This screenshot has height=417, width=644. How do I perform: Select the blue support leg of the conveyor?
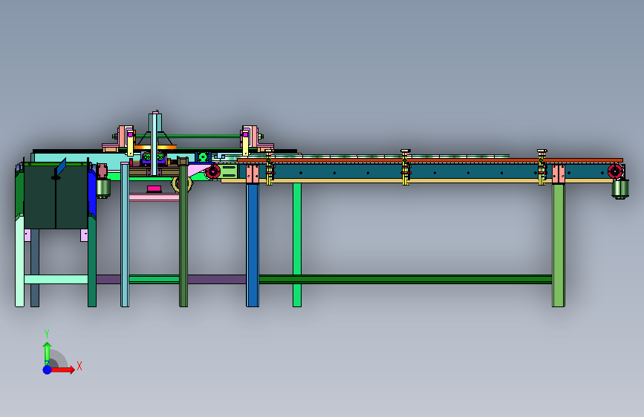tap(253, 245)
